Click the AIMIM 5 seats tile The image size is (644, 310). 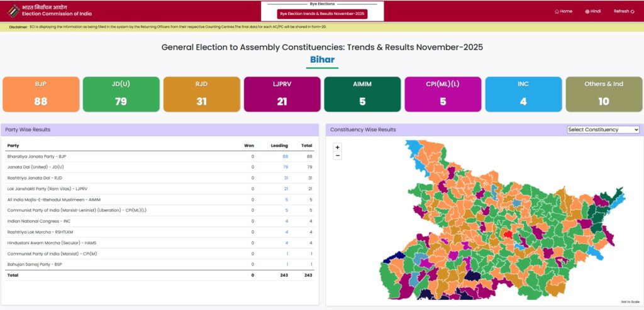point(362,94)
